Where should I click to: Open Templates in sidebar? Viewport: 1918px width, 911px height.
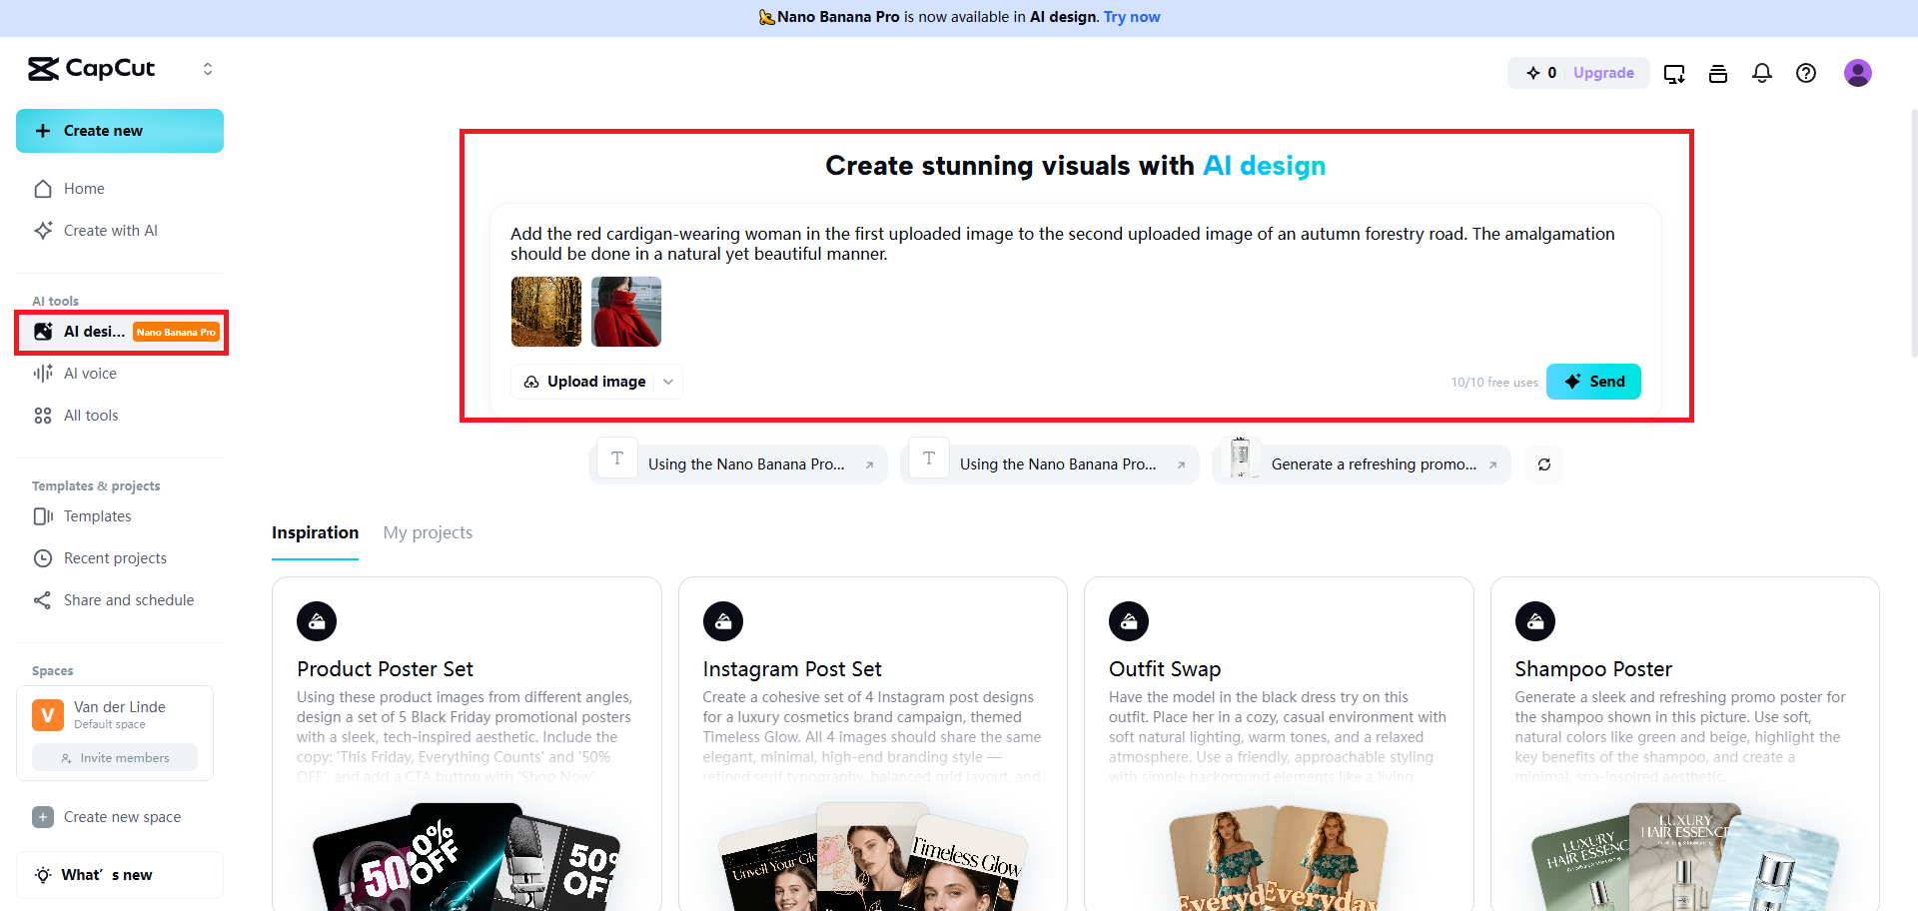(x=120, y=516)
